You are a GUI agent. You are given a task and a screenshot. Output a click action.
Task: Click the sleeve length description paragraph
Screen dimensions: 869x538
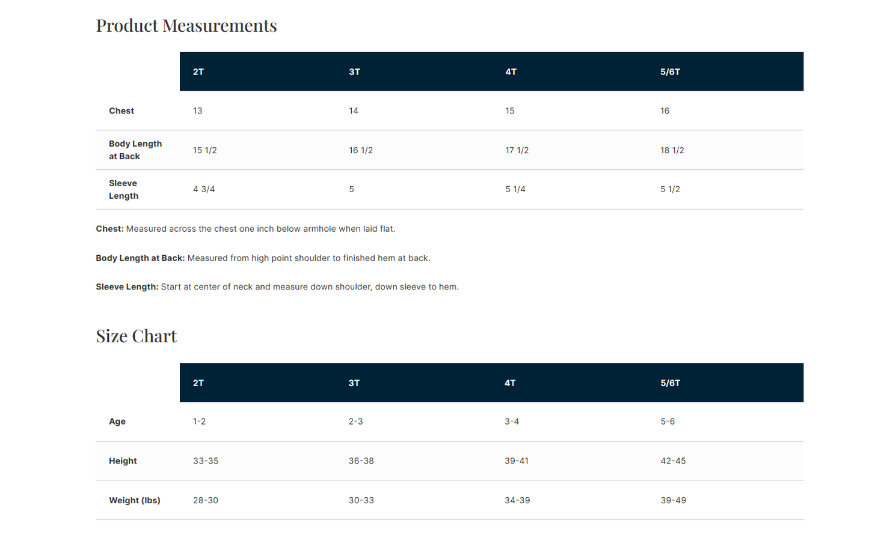coord(277,287)
